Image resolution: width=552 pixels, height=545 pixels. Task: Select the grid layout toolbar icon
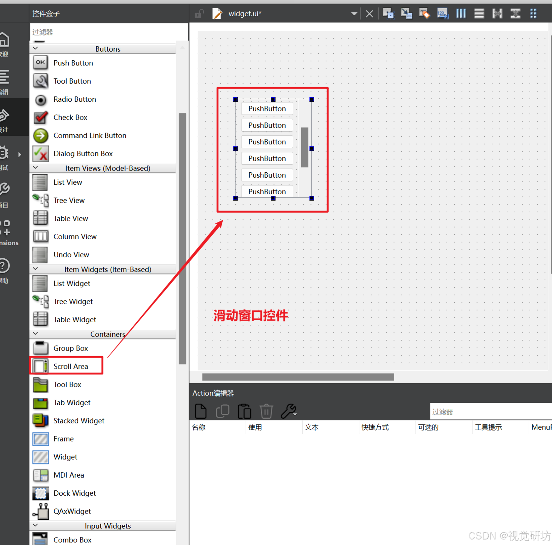coord(533,13)
